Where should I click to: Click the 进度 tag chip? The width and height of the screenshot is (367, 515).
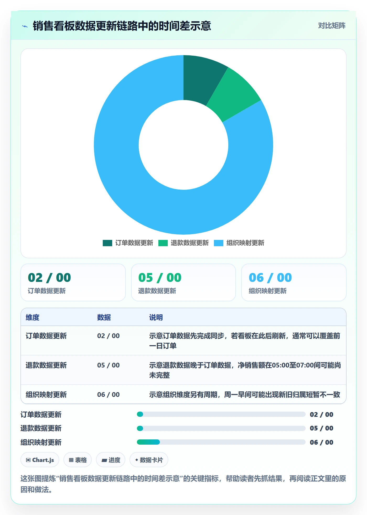click(111, 460)
